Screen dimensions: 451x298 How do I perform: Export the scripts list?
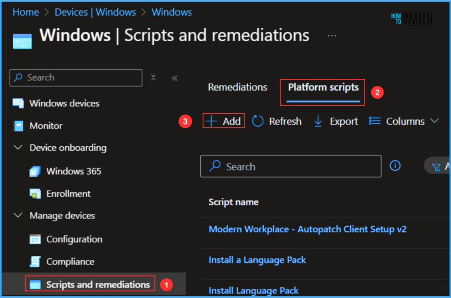(x=336, y=121)
